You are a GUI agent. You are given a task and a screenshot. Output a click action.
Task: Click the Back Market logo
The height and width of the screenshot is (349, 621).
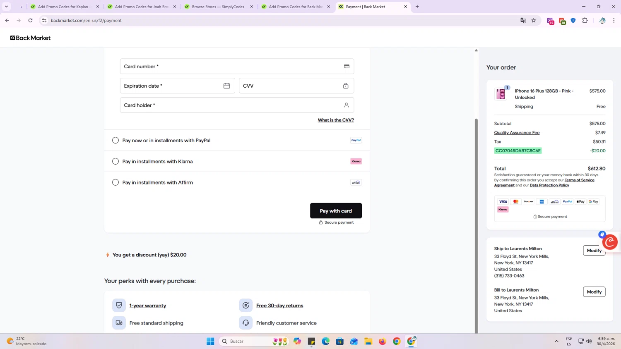coord(30,38)
